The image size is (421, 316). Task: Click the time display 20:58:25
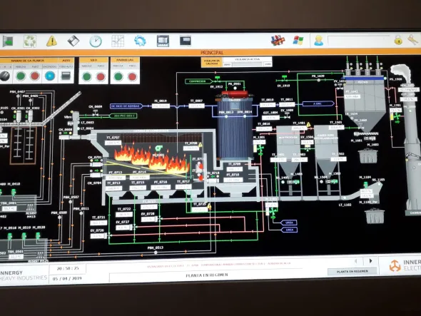tap(68, 268)
